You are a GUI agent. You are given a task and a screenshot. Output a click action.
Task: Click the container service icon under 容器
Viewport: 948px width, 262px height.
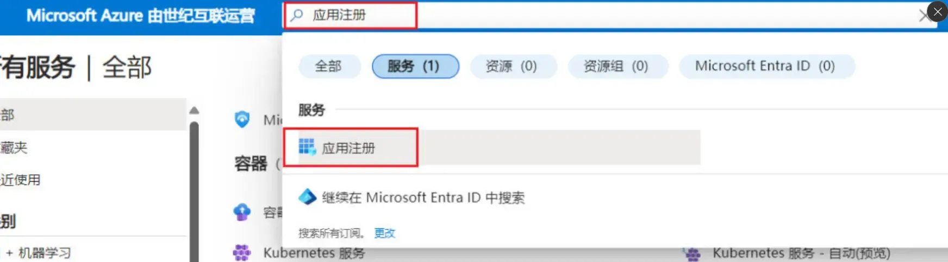tap(242, 212)
